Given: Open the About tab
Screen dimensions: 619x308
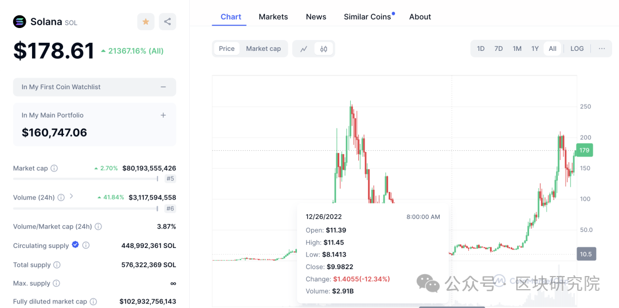Looking at the screenshot, I should (x=420, y=17).
